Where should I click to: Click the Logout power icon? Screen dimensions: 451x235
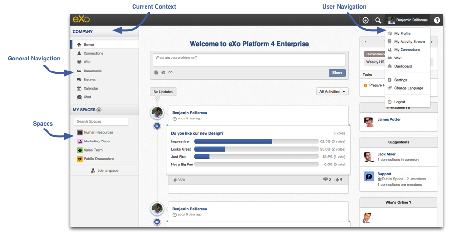coord(390,102)
